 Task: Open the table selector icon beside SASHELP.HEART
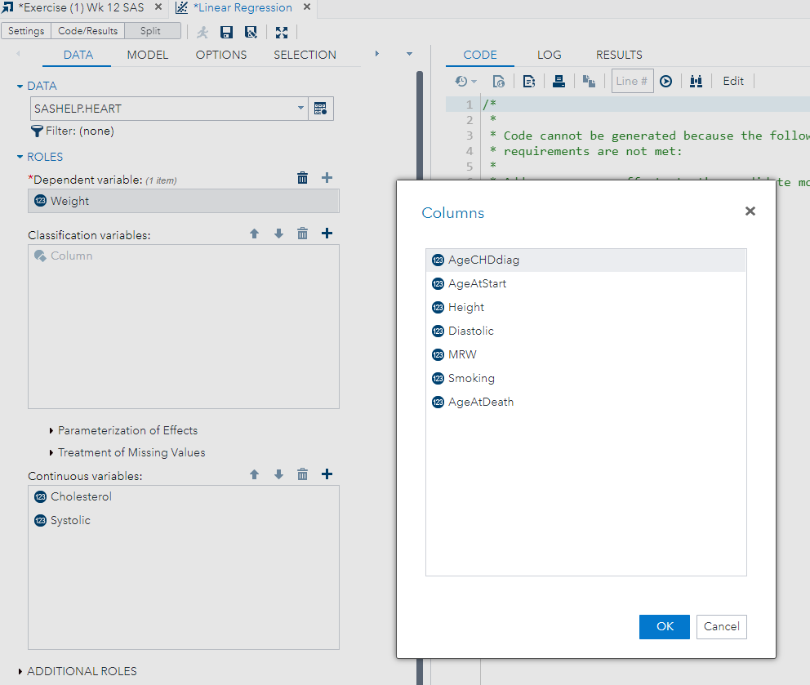click(320, 109)
